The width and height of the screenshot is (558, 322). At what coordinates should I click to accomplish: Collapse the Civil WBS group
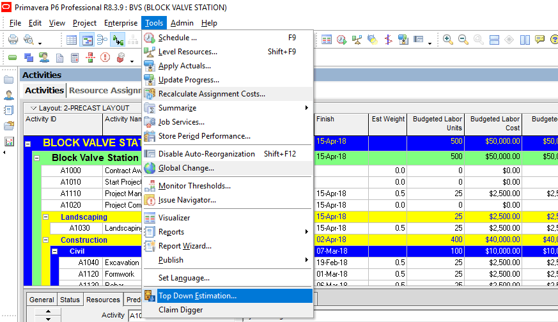54,251
